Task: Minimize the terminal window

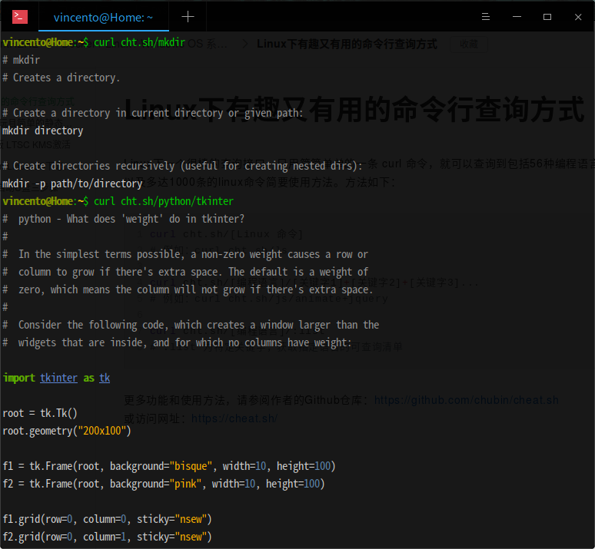Action: pos(517,17)
